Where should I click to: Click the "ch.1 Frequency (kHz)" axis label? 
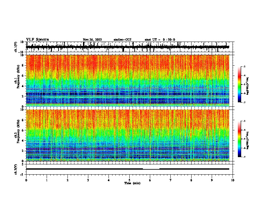pyautogui.click(x=18, y=76)
